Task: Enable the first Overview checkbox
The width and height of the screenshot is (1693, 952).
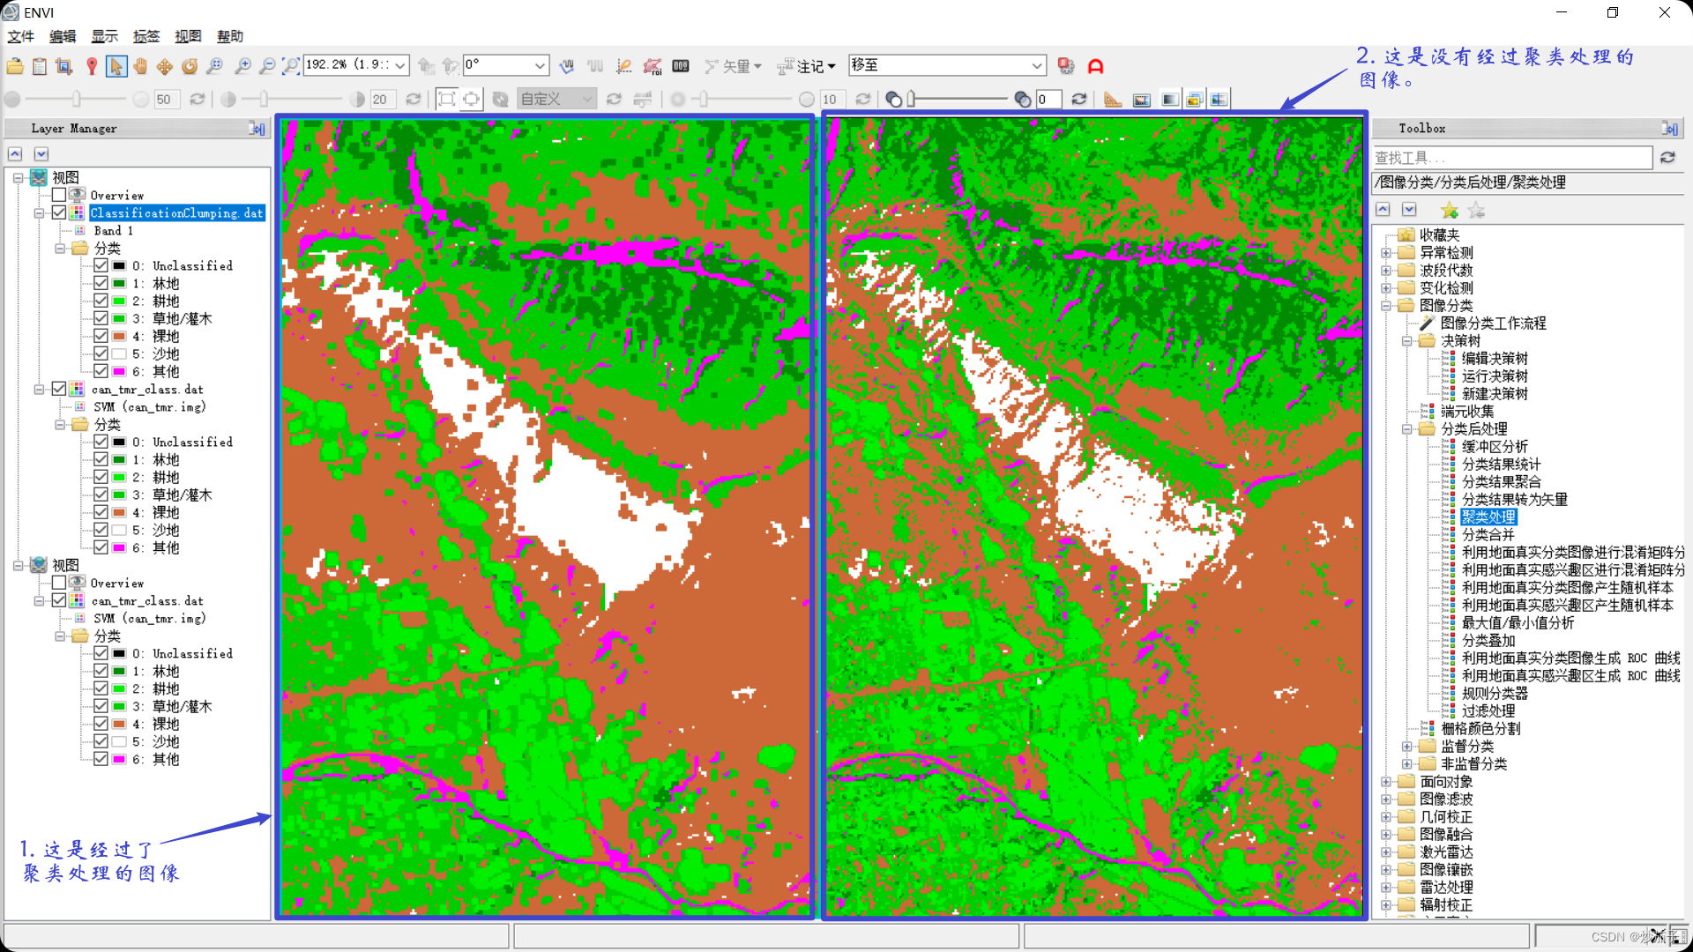Action: (x=59, y=195)
